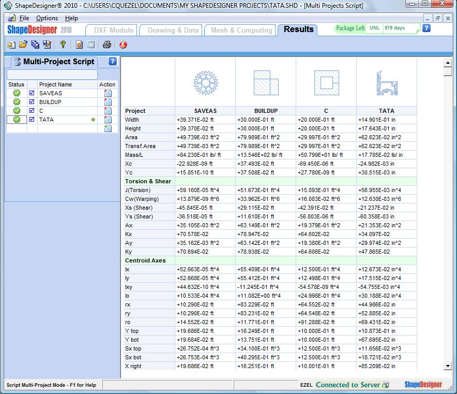Viewport: 457px width, 394px height.
Task: Uncheck the SAVEAS project checkbox
Action: [32, 93]
